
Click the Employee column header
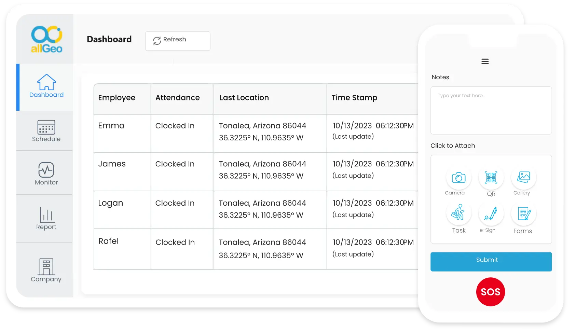(x=116, y=98)
